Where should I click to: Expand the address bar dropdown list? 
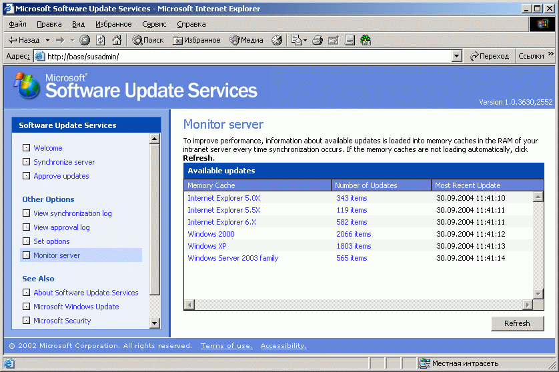tap(457, 56)
